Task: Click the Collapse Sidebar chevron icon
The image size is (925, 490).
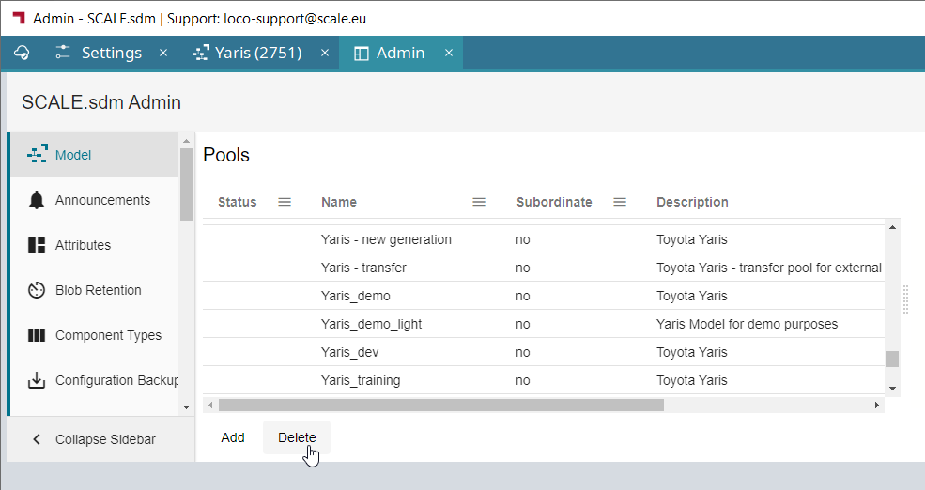Action: pos(37,439)
